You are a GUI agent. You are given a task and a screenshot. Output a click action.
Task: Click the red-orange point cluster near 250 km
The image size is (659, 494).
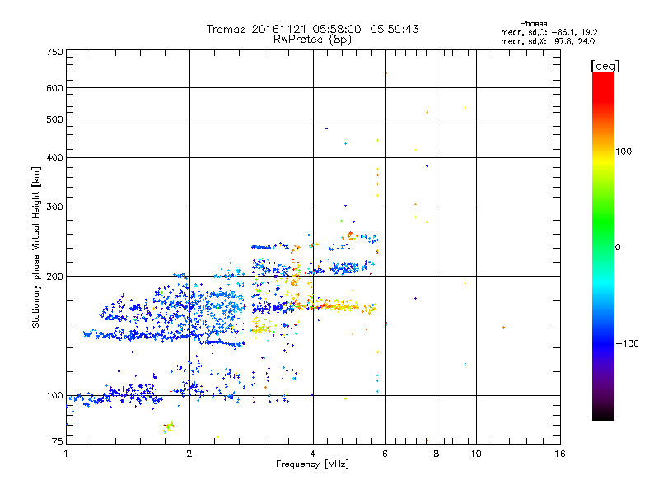(351, 235)
